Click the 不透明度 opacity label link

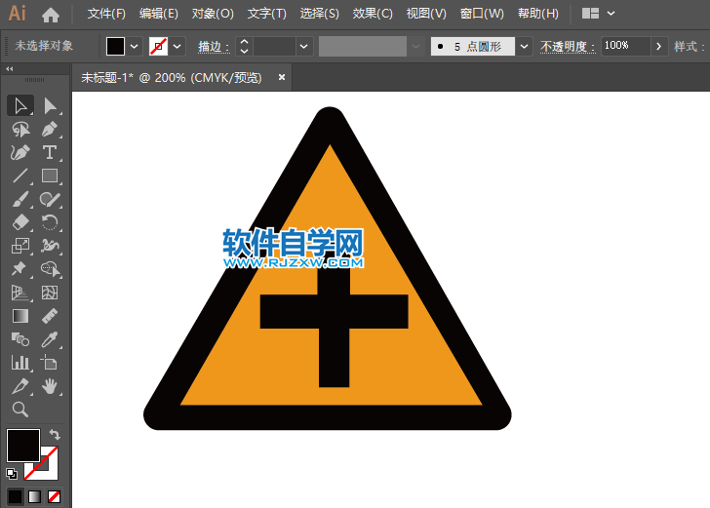pyautogui.click(x=567, y=46)
